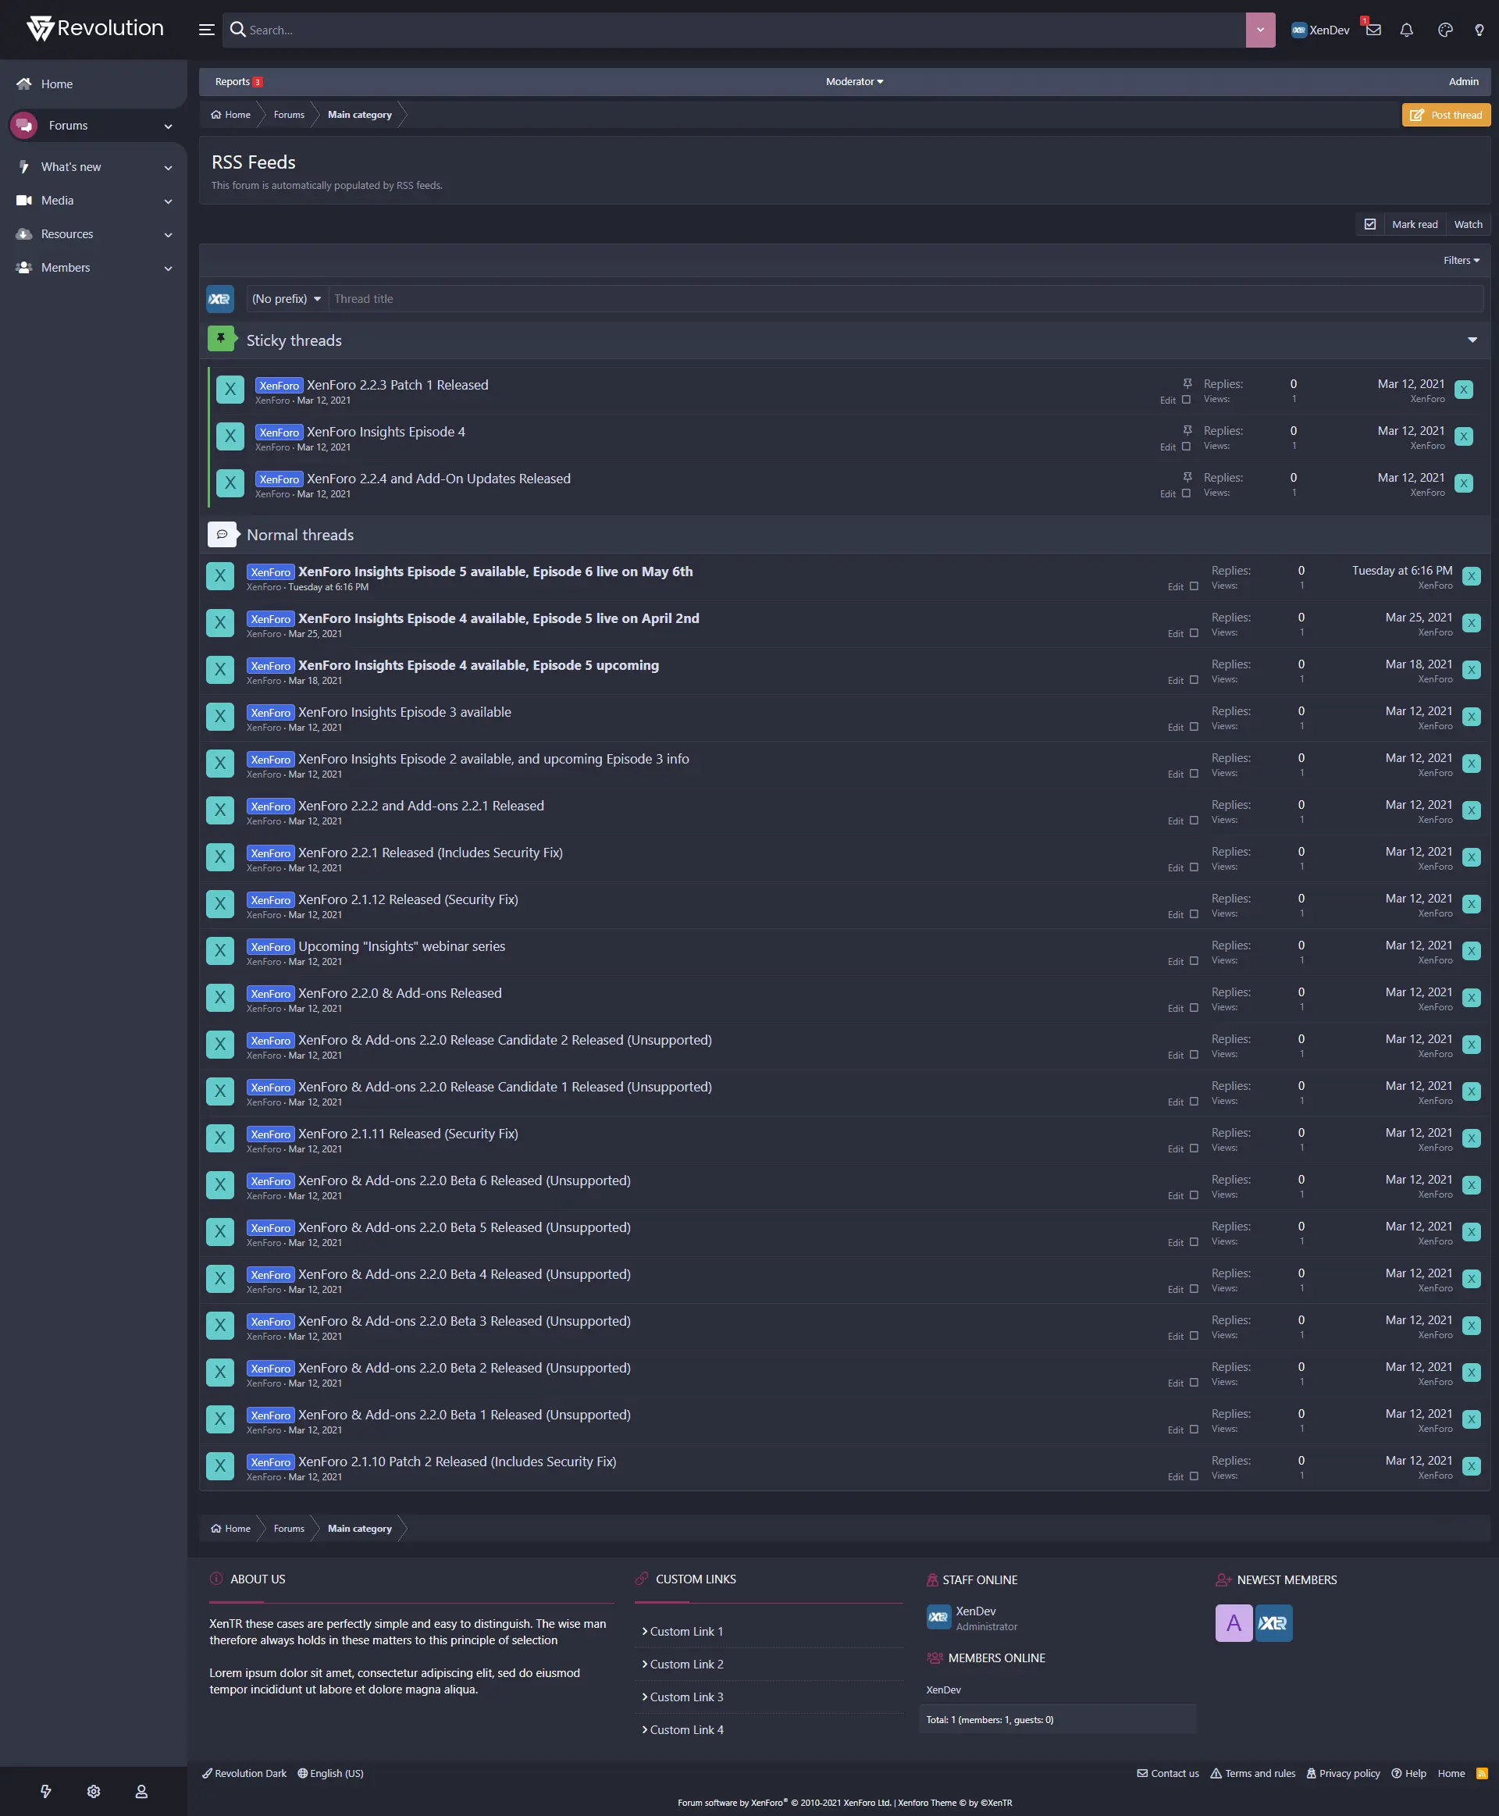Open Reports in moderator bar
Image resolution: width=1499 pixels, height=1816 pixels.
(x=238, y=82)
